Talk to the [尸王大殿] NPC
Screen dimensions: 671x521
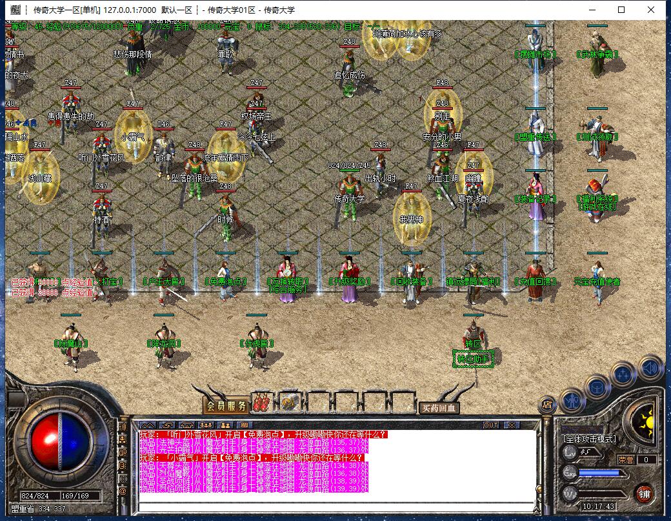[x=163, y=280]
